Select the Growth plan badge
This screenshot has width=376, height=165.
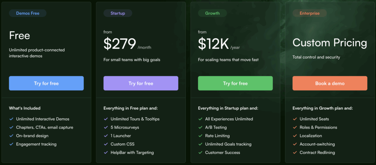click(212, 13)
